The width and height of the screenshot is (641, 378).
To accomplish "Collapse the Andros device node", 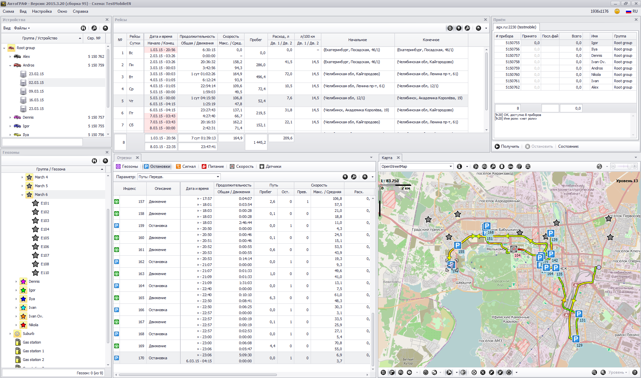I will [x=10, y=65].
